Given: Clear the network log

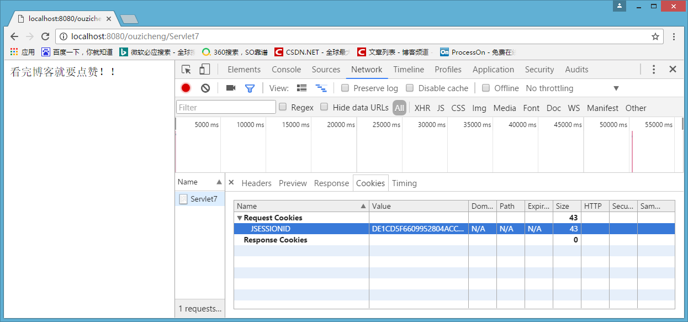Looking at the screenshot, I should [205, 88].
